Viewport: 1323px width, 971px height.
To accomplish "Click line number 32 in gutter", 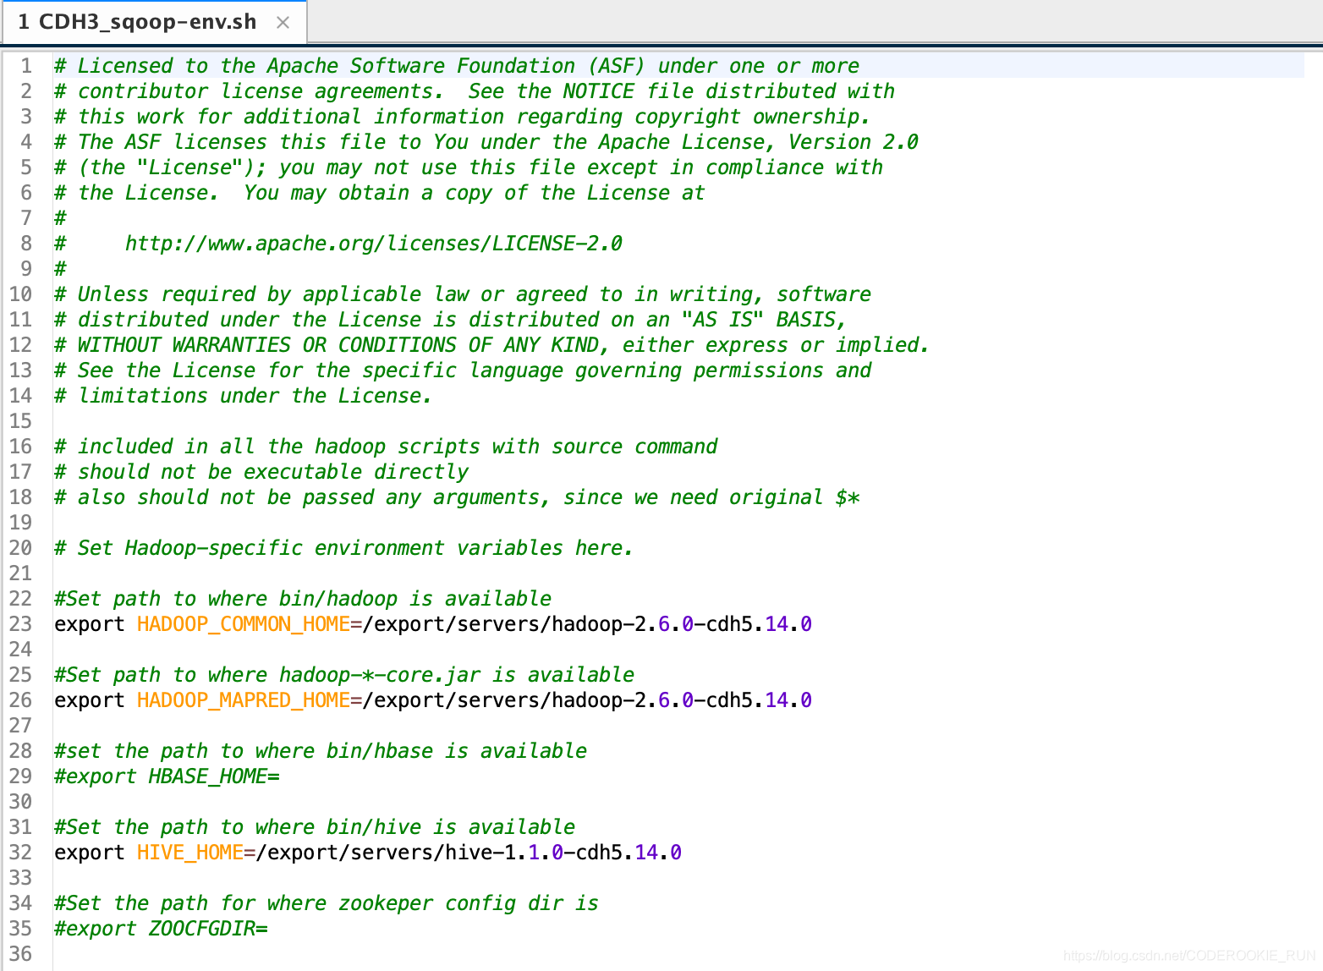I will [20, 853].
